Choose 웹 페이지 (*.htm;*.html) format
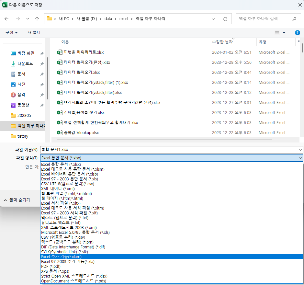Image resolution: width=304 pixels, height=285 pixels. click(172, 199)
